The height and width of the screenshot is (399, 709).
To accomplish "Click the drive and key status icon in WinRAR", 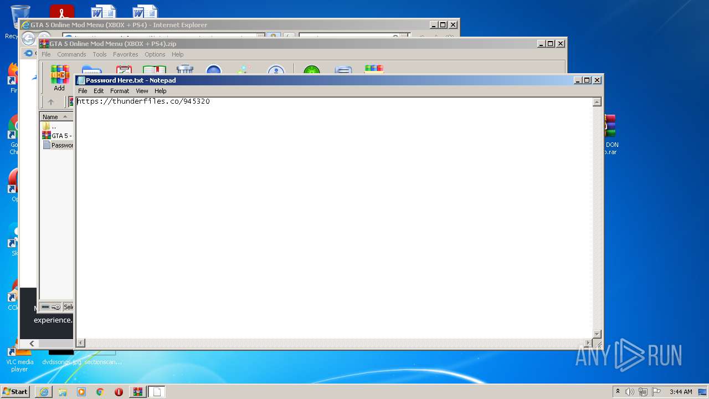I will (x=51, y=307).
